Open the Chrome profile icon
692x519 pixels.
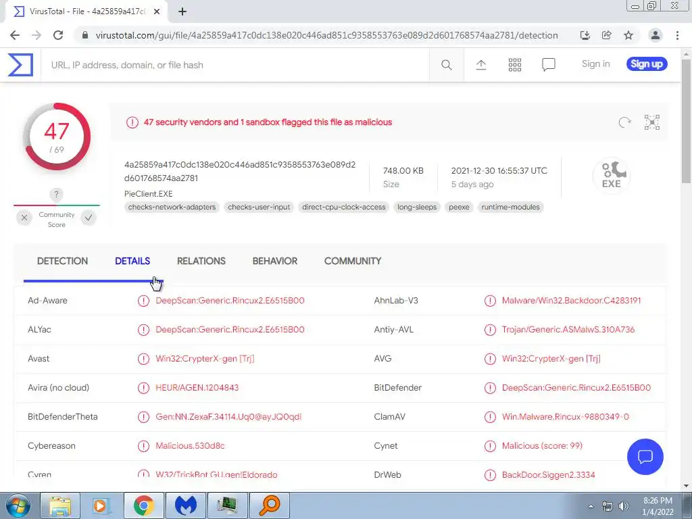tap(656, 35)
